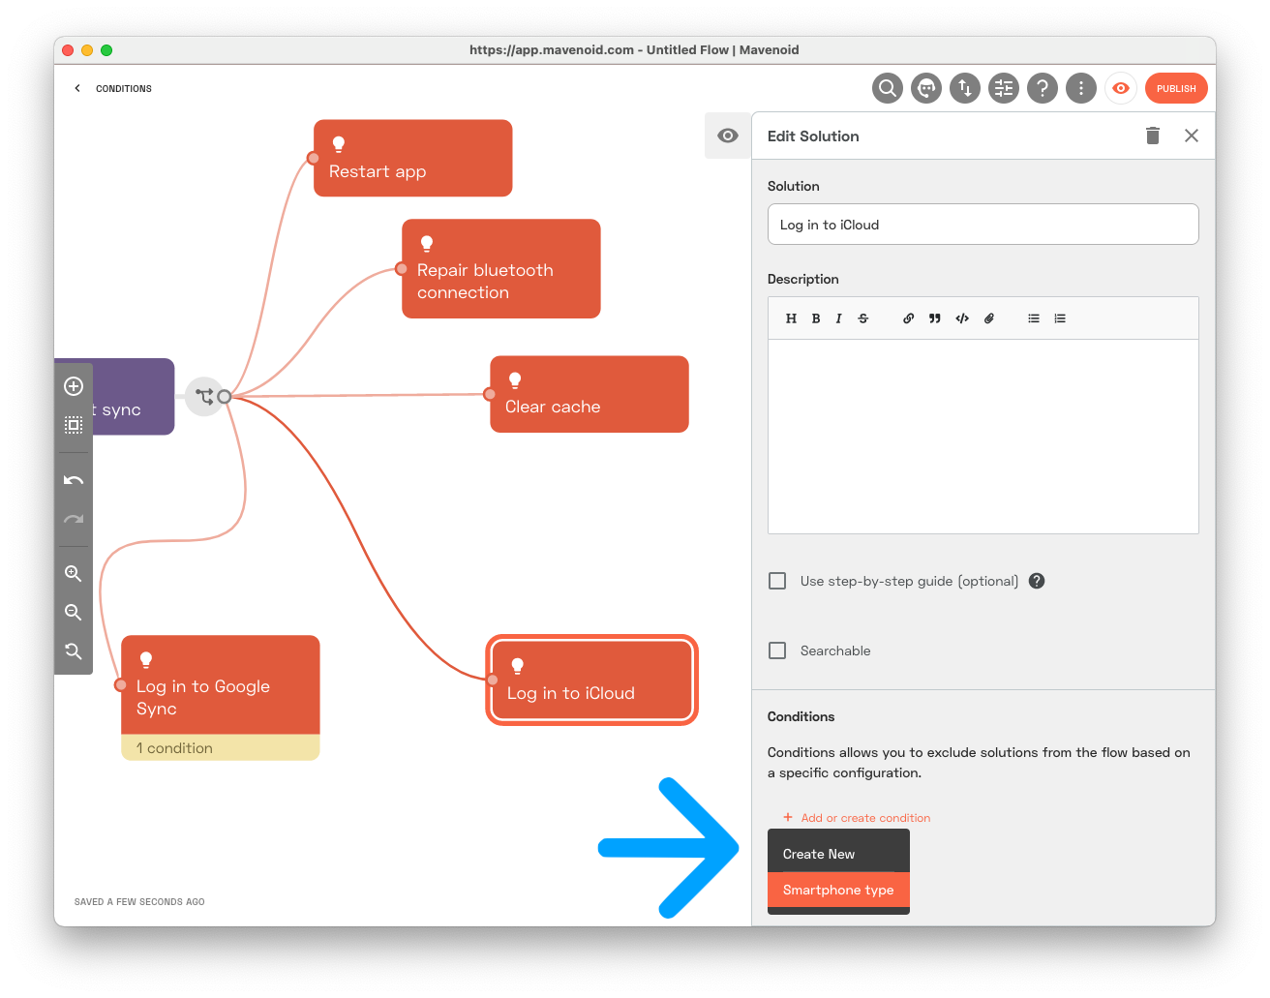Screen dimensions: 1270x998
Task: Insert a link in the description editor
Action: tap(908, 318)
